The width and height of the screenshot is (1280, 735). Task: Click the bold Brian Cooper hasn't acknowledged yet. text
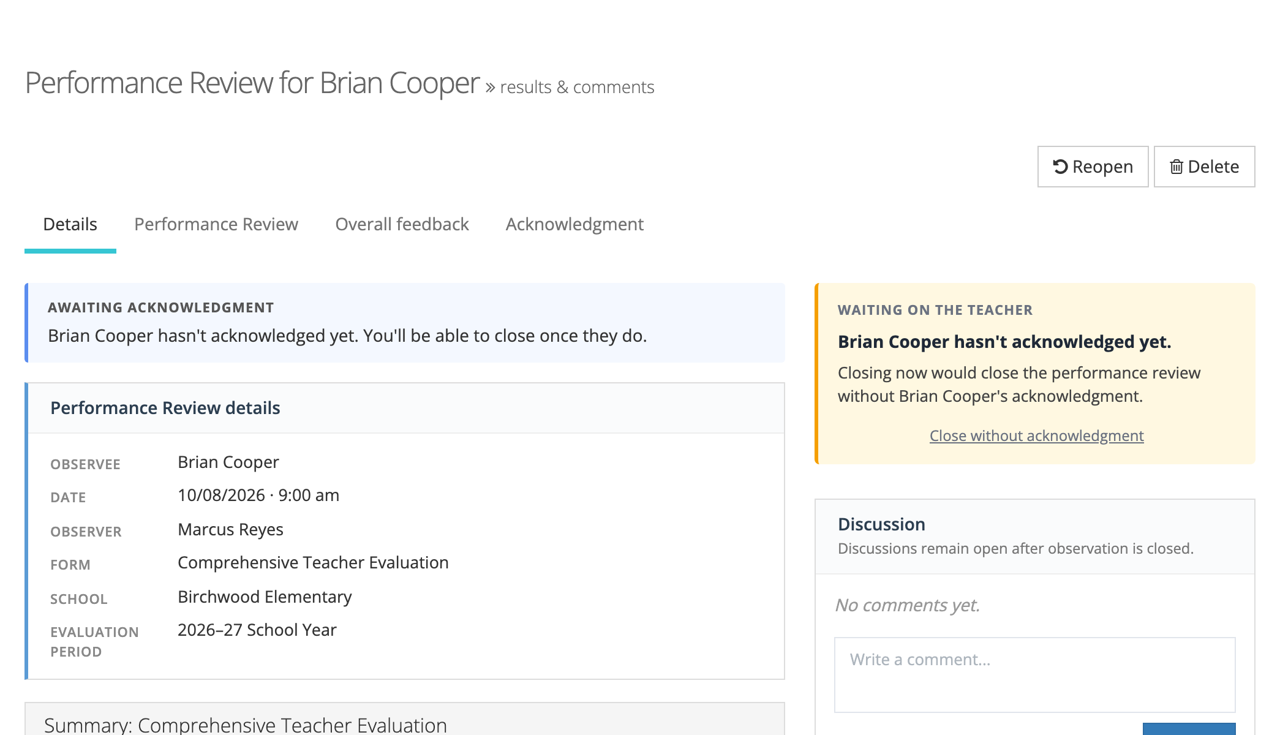pos(1004,342)
